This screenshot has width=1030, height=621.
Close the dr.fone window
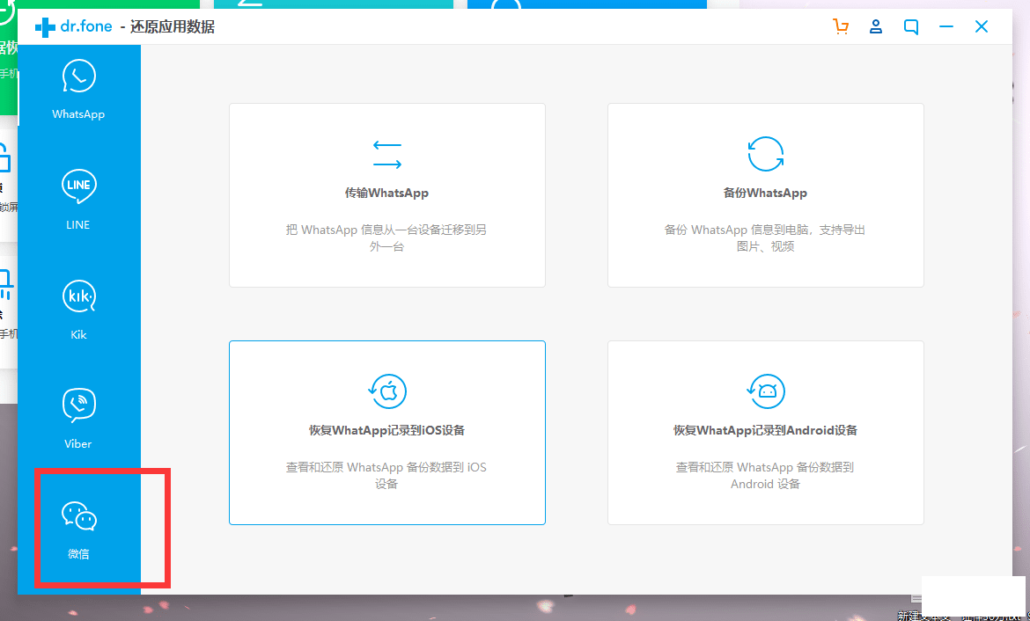982,27
